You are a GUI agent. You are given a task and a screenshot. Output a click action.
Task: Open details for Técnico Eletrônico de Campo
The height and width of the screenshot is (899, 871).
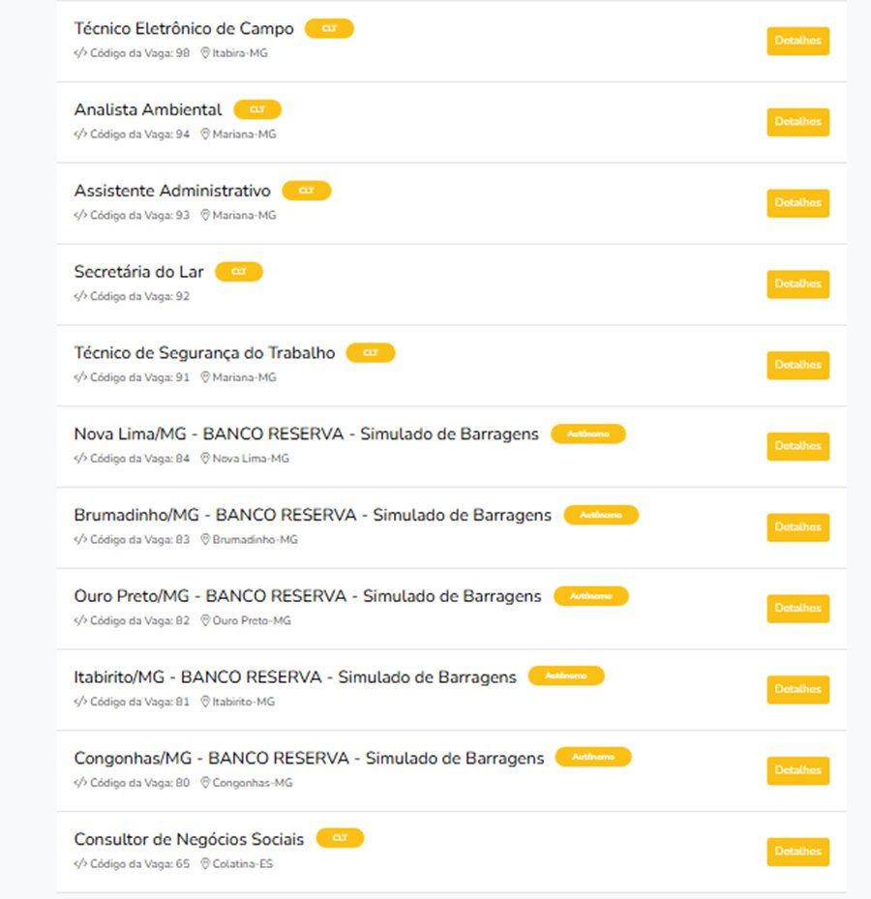point(797,41)
